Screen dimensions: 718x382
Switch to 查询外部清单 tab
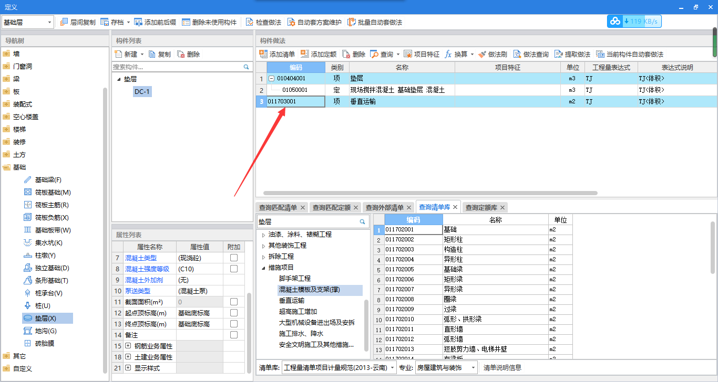[x=385, y=207]
